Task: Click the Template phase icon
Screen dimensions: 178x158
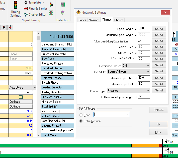Action: (26, 3)
